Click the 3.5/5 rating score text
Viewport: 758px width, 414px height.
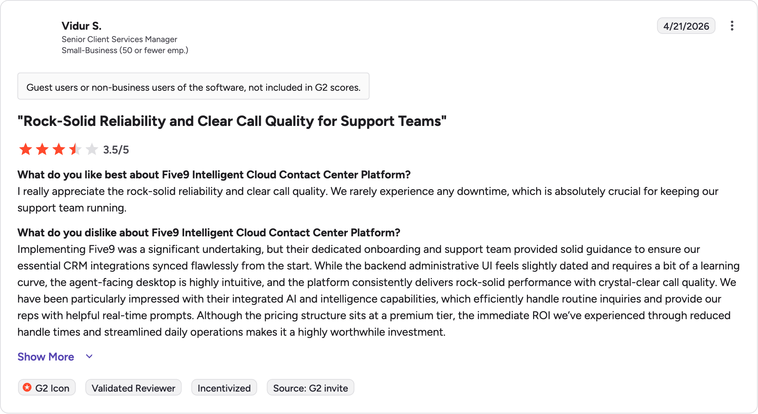[x=116, y=150]
